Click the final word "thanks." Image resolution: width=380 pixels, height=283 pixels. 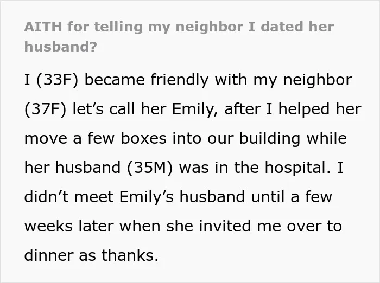pyautogui.click(x=130, y=255)
